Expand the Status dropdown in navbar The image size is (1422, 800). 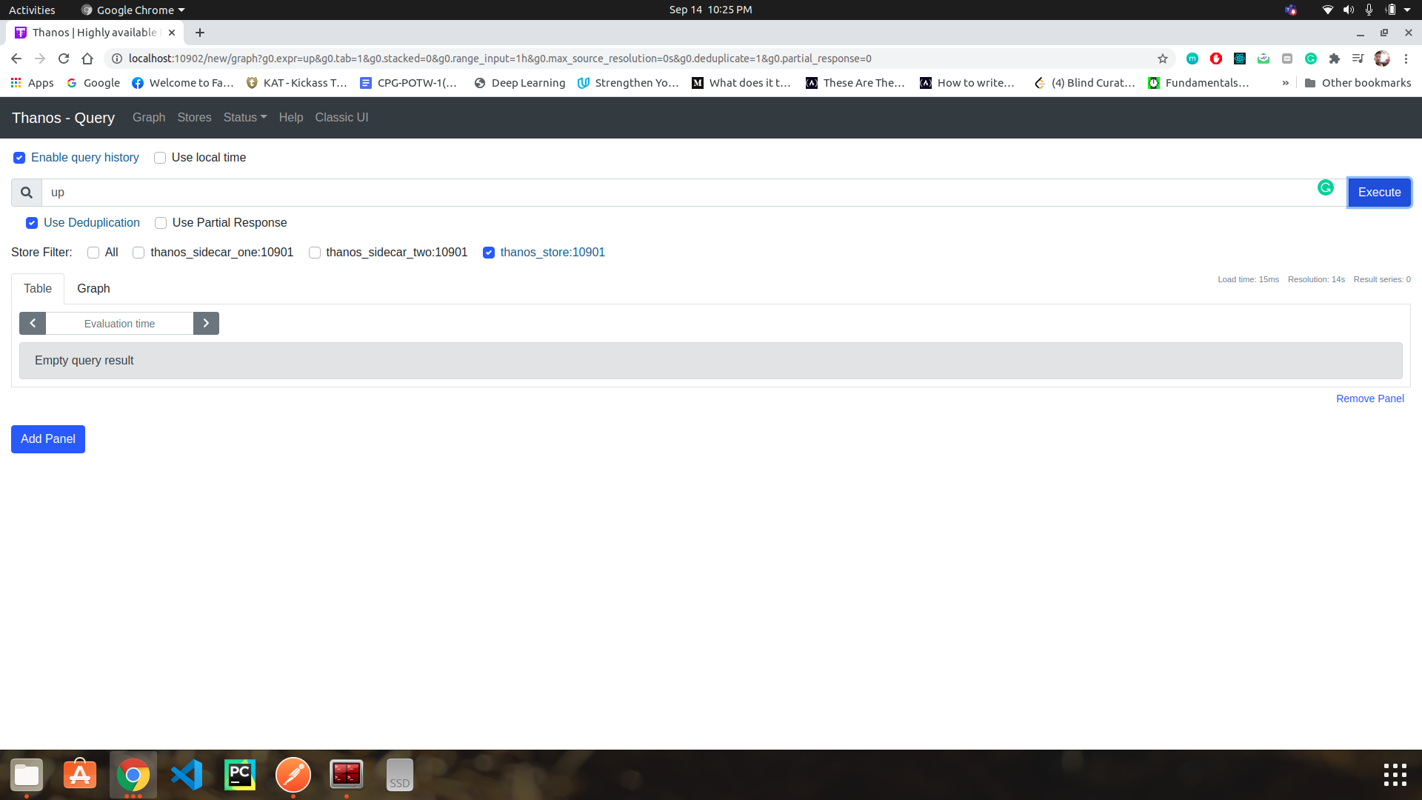pos(244,118)
